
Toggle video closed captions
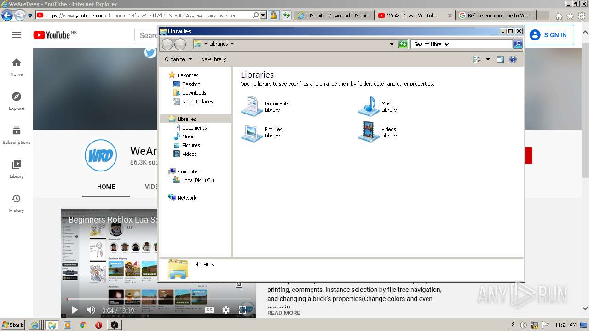(209, 310)
